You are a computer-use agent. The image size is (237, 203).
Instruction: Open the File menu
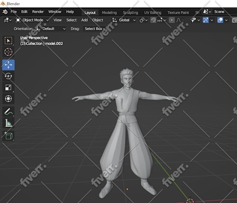tap(14, 11)
